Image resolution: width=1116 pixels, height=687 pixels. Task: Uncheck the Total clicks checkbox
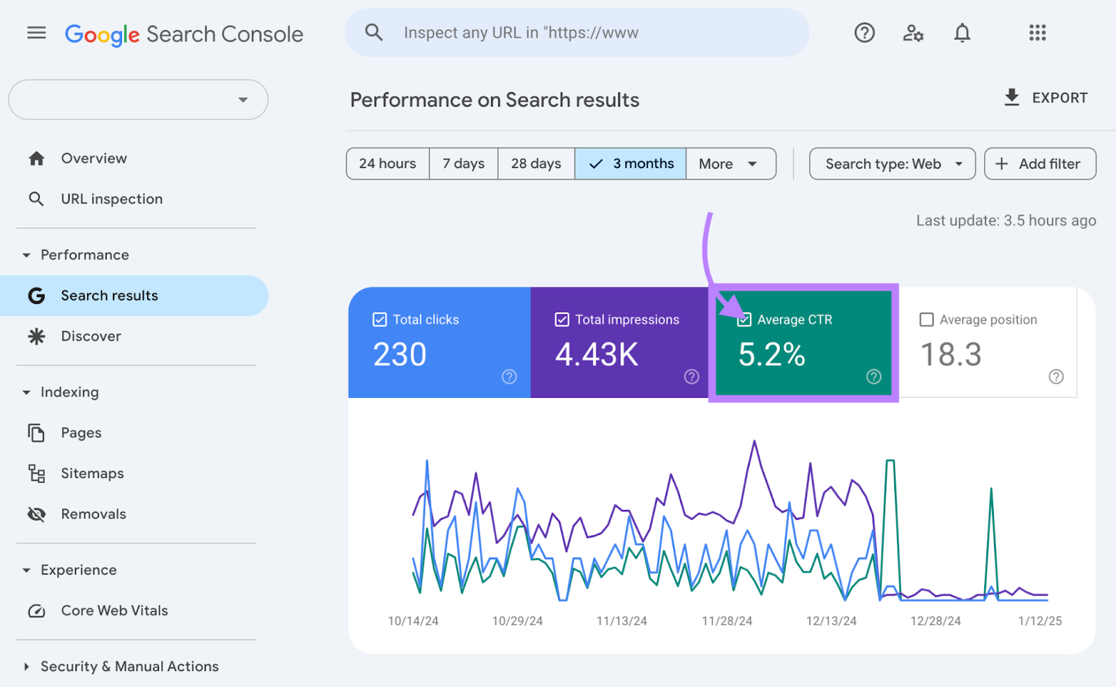click(379, 320)
